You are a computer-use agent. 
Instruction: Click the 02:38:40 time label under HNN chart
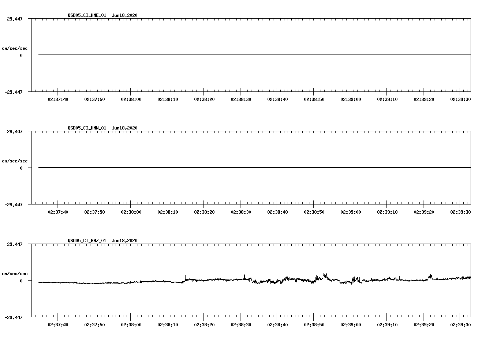point(277,212)
